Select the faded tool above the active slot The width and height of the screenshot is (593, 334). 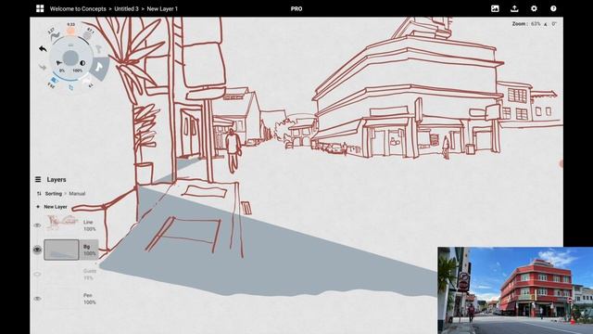[98, 48]
